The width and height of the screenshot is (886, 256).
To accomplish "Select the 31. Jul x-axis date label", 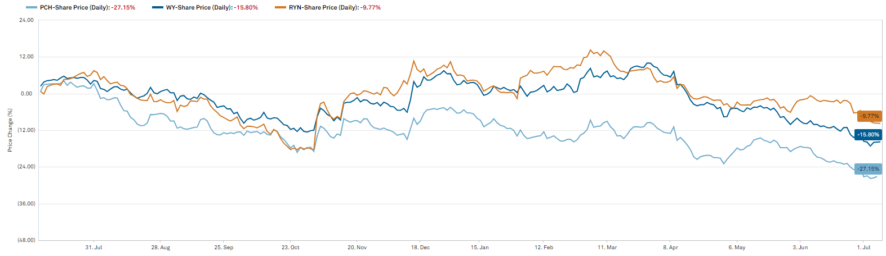I will click(94, 248).
